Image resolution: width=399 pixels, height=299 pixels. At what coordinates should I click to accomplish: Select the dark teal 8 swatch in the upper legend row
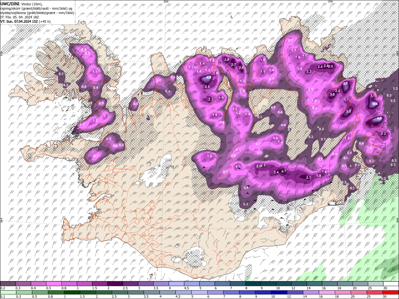pyautogui.click(x=253, y=283)
